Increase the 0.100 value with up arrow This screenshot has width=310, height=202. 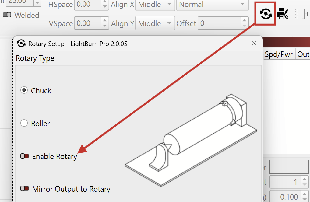305,194
